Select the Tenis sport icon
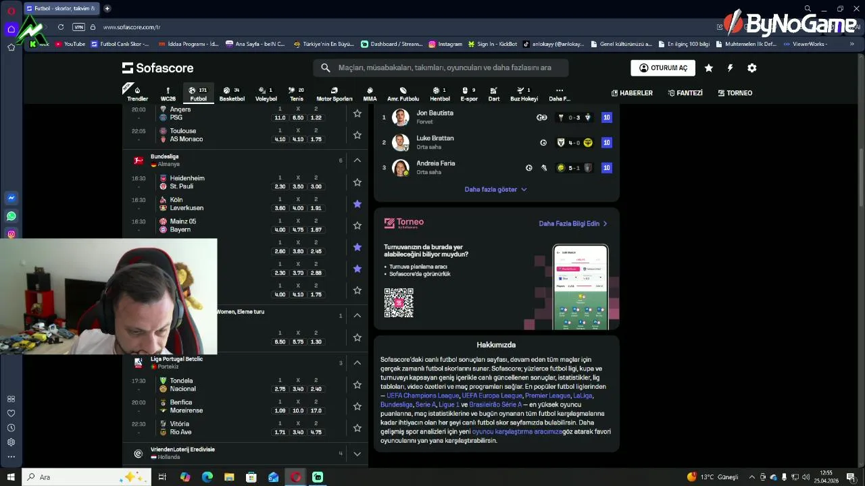Image resolution: width=865 pixels, height=486 pixels. point(297,93)
